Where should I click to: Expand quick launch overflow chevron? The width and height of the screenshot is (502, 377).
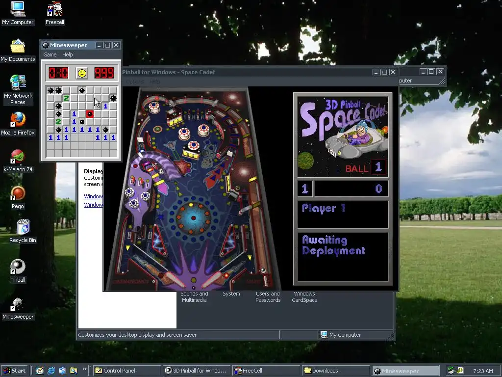[x=84, y=369]
